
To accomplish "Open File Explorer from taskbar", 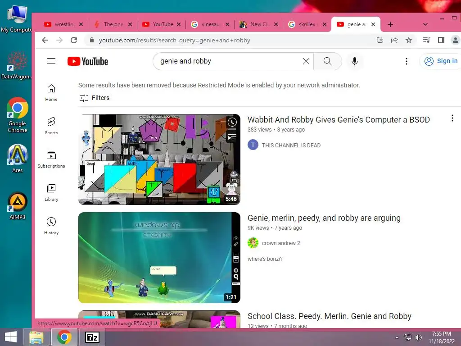I will (36, 337).
